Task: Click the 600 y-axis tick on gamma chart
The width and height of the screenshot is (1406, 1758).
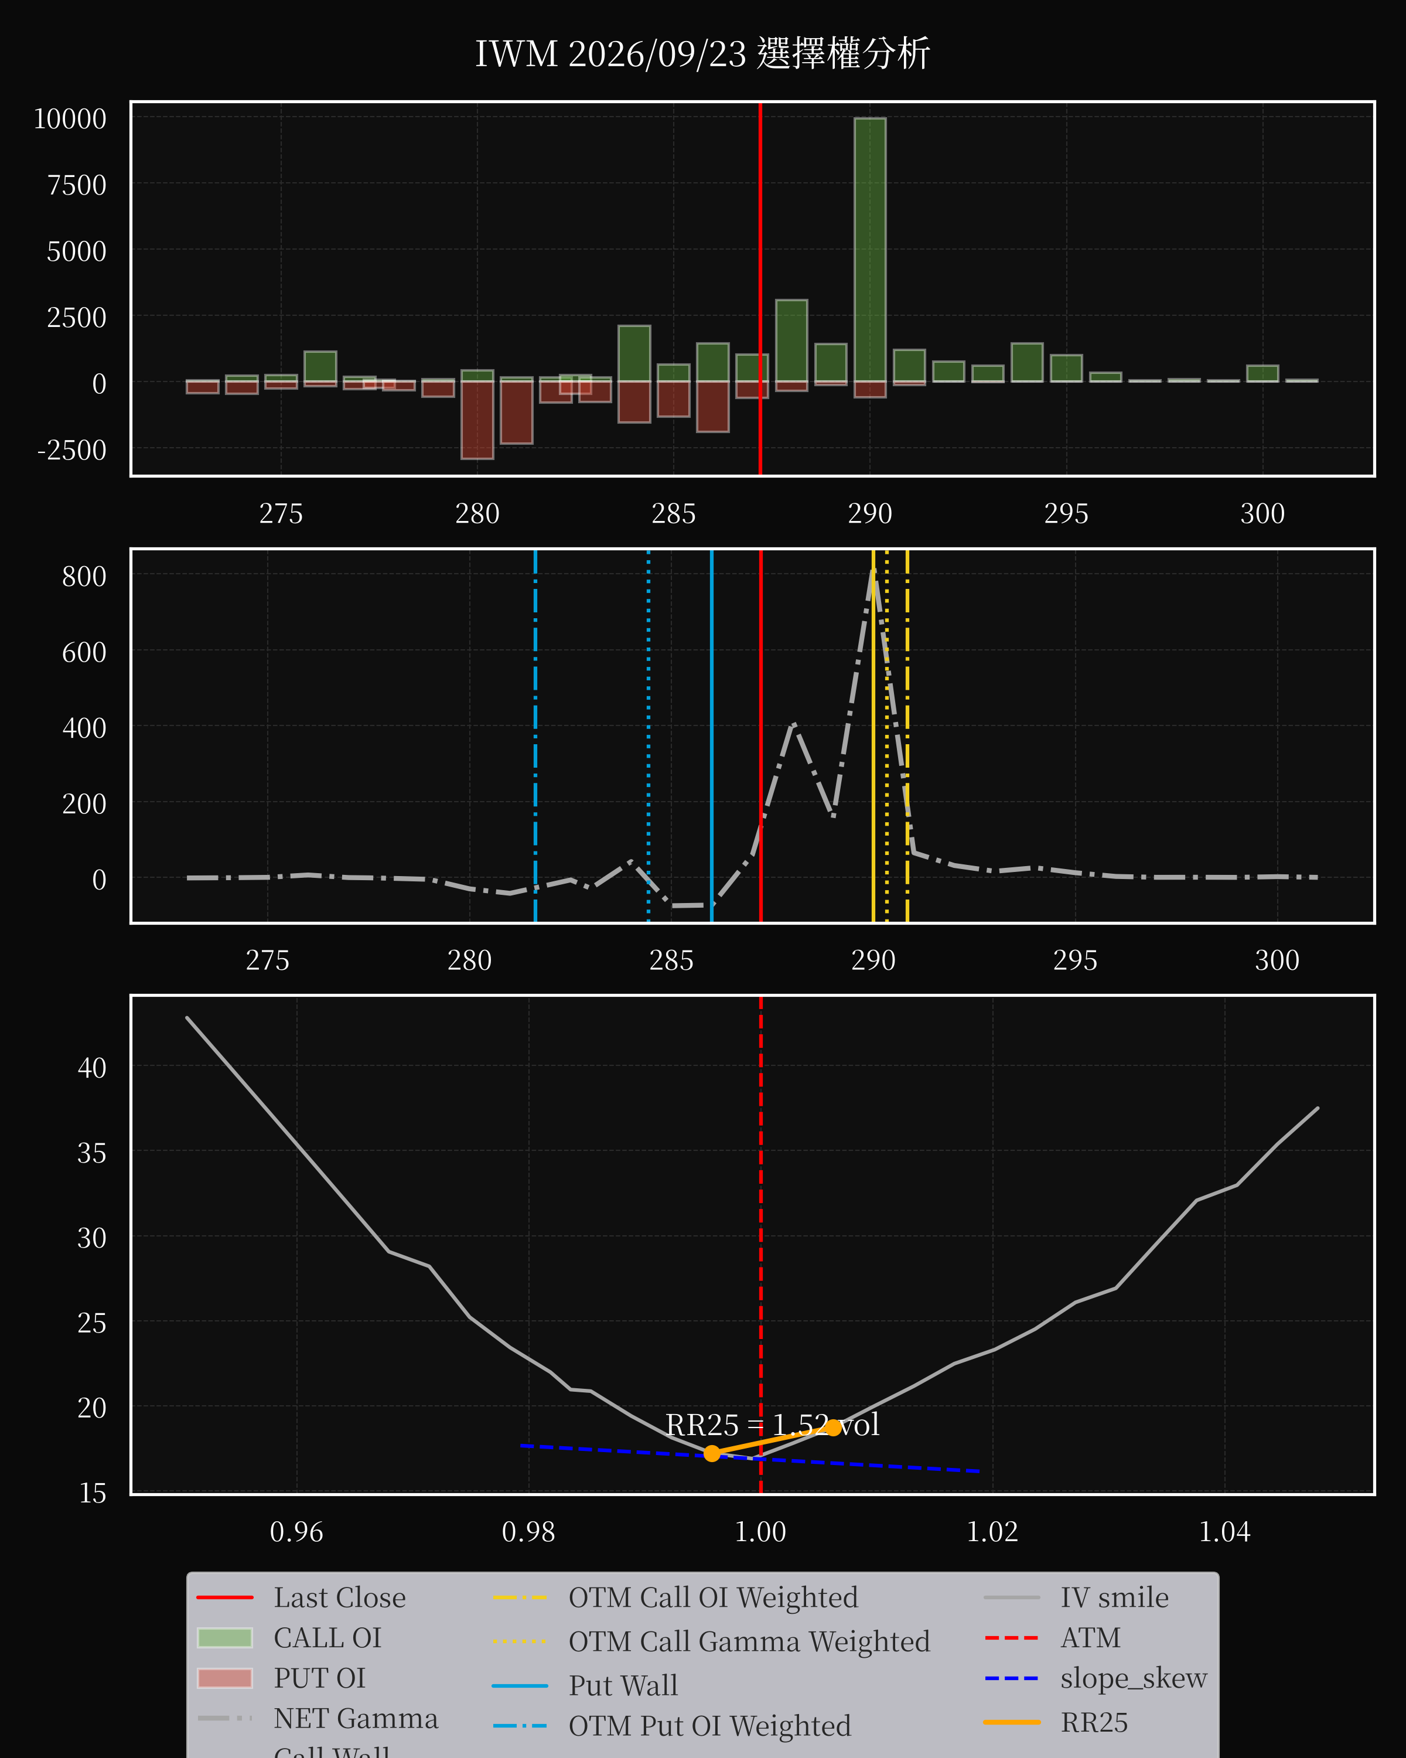Action: pos(84,652)
